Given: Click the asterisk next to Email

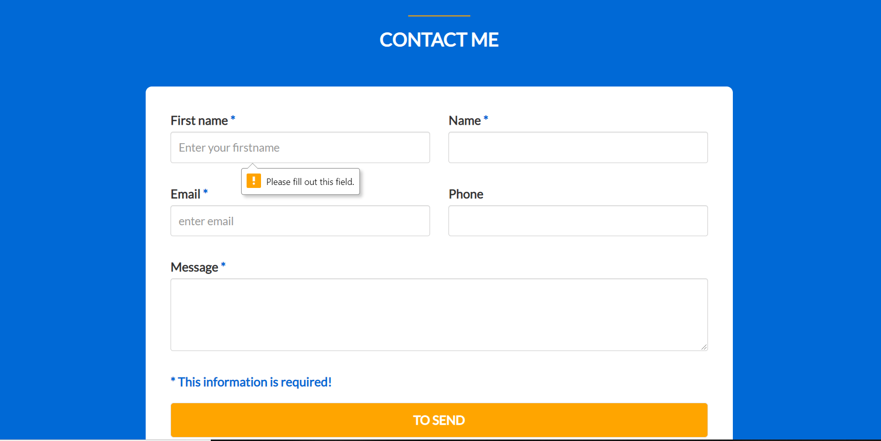Looking at the screenshot, I should click(205, 193).
